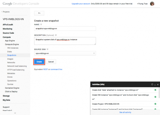Click the DESCRIPTION text area
The height and width of the screenshot is (115, 160).
pos(65,41)
